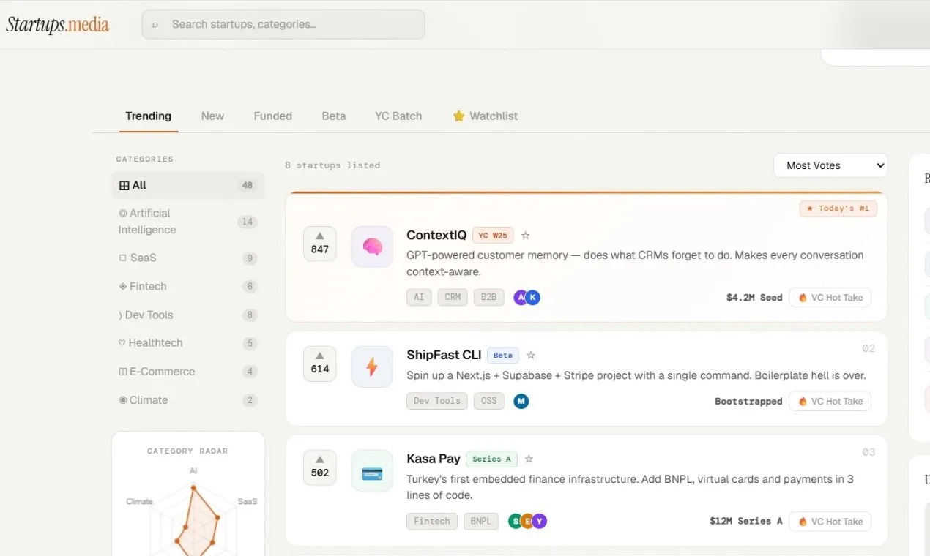Click the B2B tag on ContextIQ

click(488, 297)
